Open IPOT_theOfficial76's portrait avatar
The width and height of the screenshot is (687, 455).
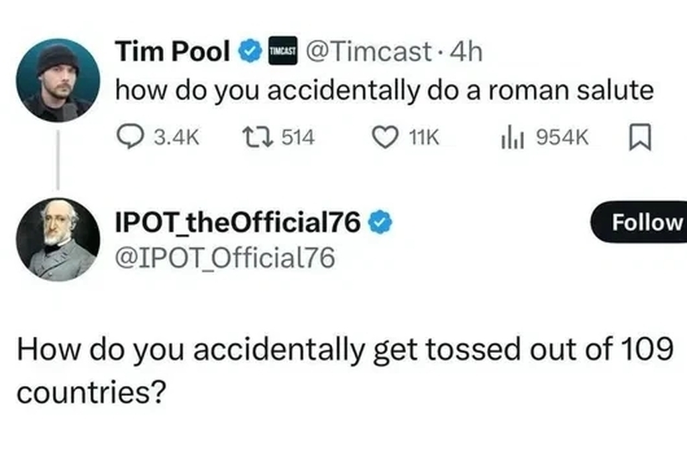click(x=57, y=239)
